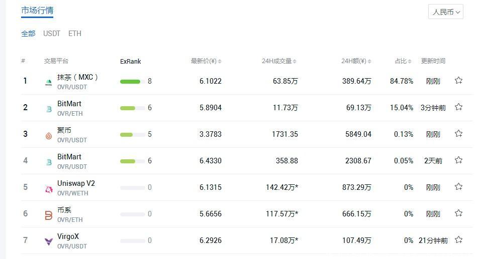Click 24H amount 2308.67

(x=358, y=161)
